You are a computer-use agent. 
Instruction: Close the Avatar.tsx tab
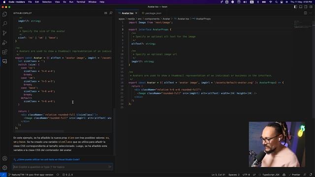tap(136, 13)
